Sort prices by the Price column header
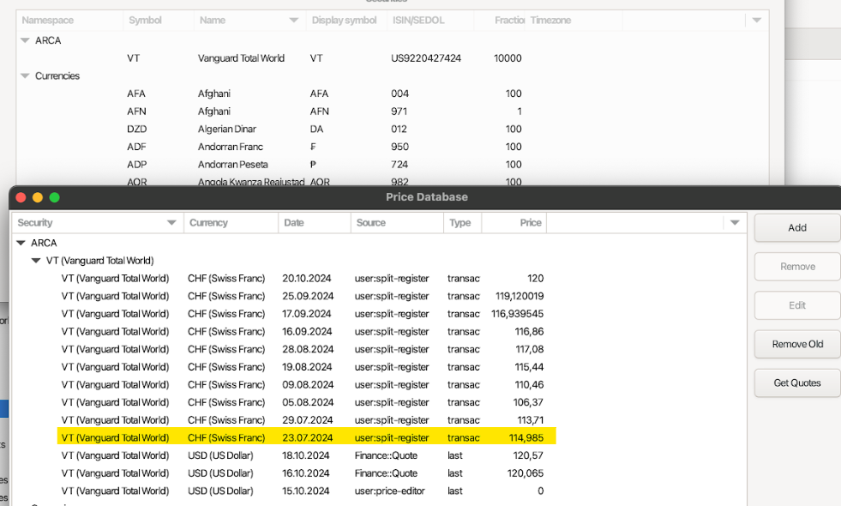 (x=514, y=223)
